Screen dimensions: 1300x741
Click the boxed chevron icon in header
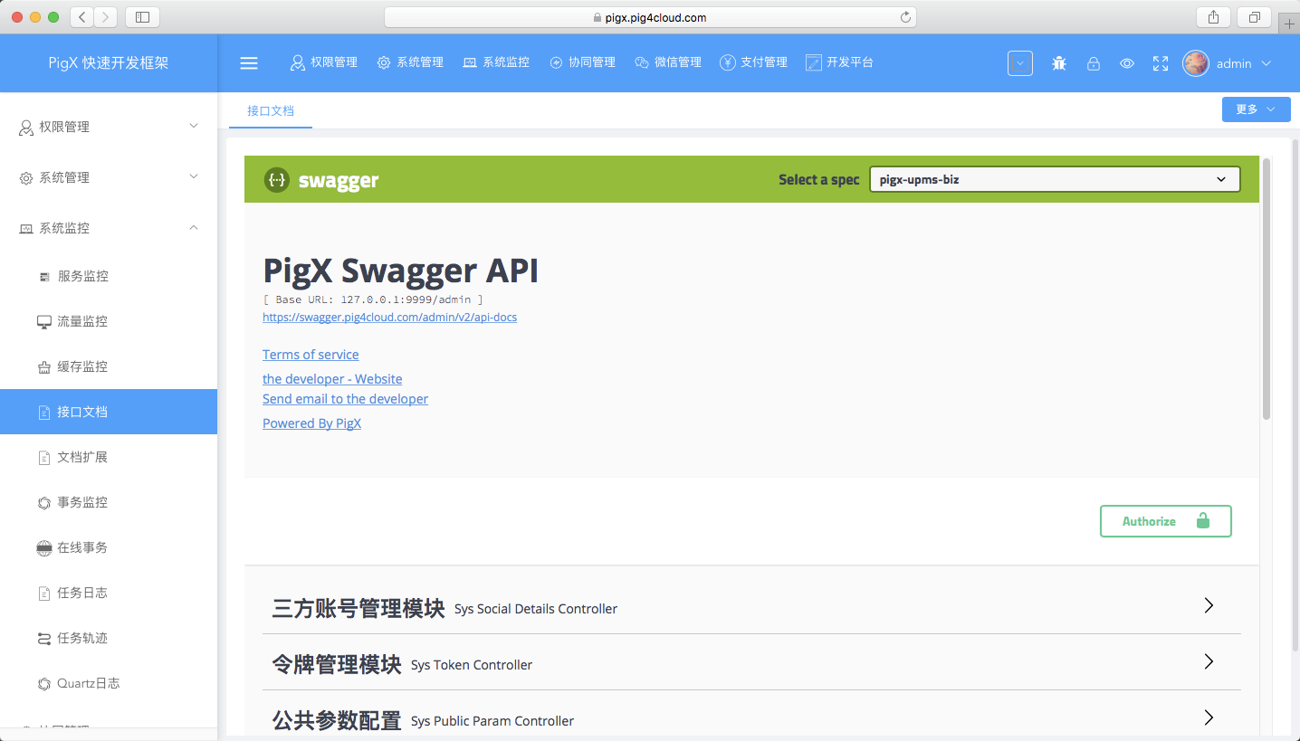[x=1020, y=63]
